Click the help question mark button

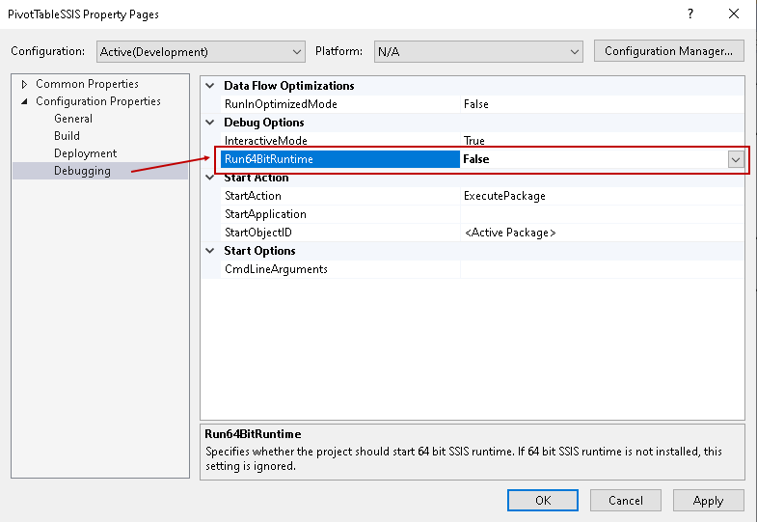point(689,14)
